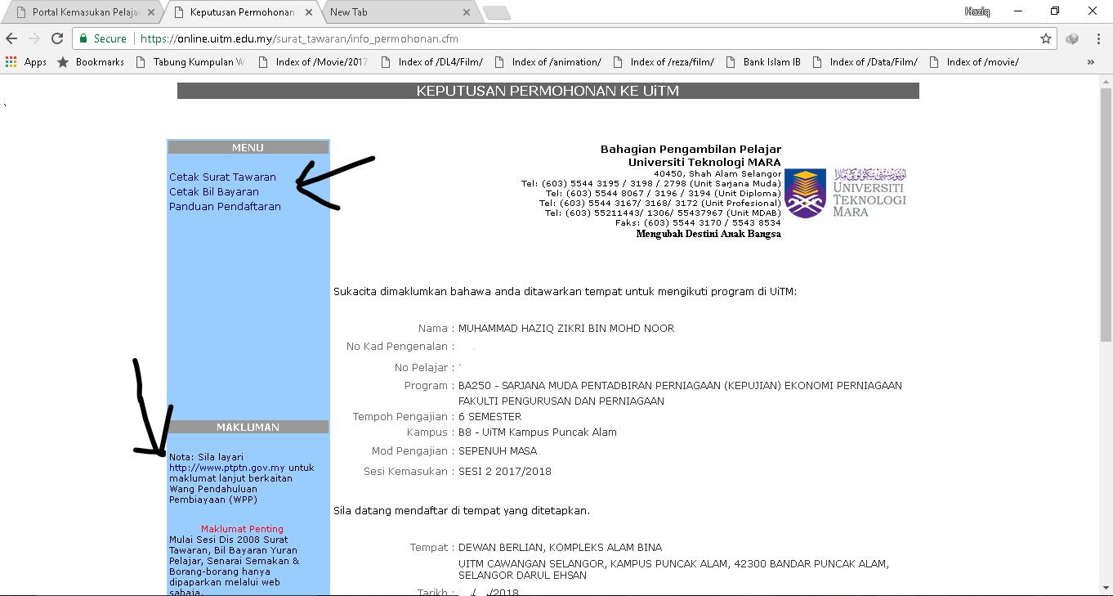The width and height of the screenshot is (1113, 596).
Task: Open the Tabung Kumpulan bookmark
Action: coord(190,62)
